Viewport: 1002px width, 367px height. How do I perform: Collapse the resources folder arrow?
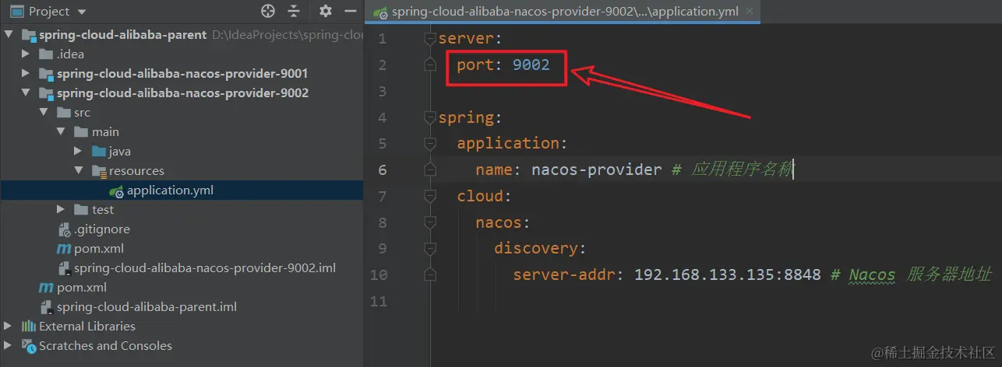click(78, 171)
